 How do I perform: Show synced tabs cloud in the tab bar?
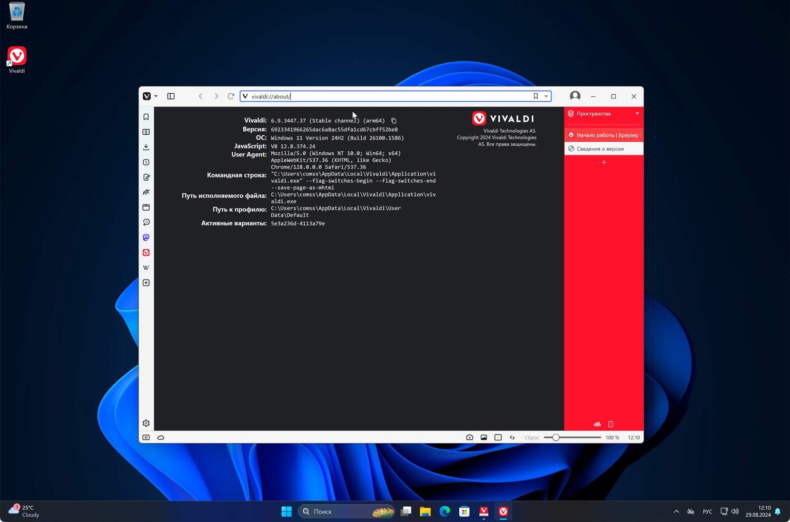597,424
